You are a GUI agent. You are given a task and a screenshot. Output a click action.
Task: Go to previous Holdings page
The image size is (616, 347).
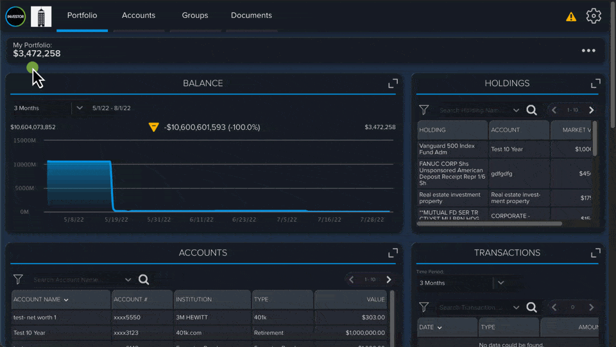coord(554,110)
